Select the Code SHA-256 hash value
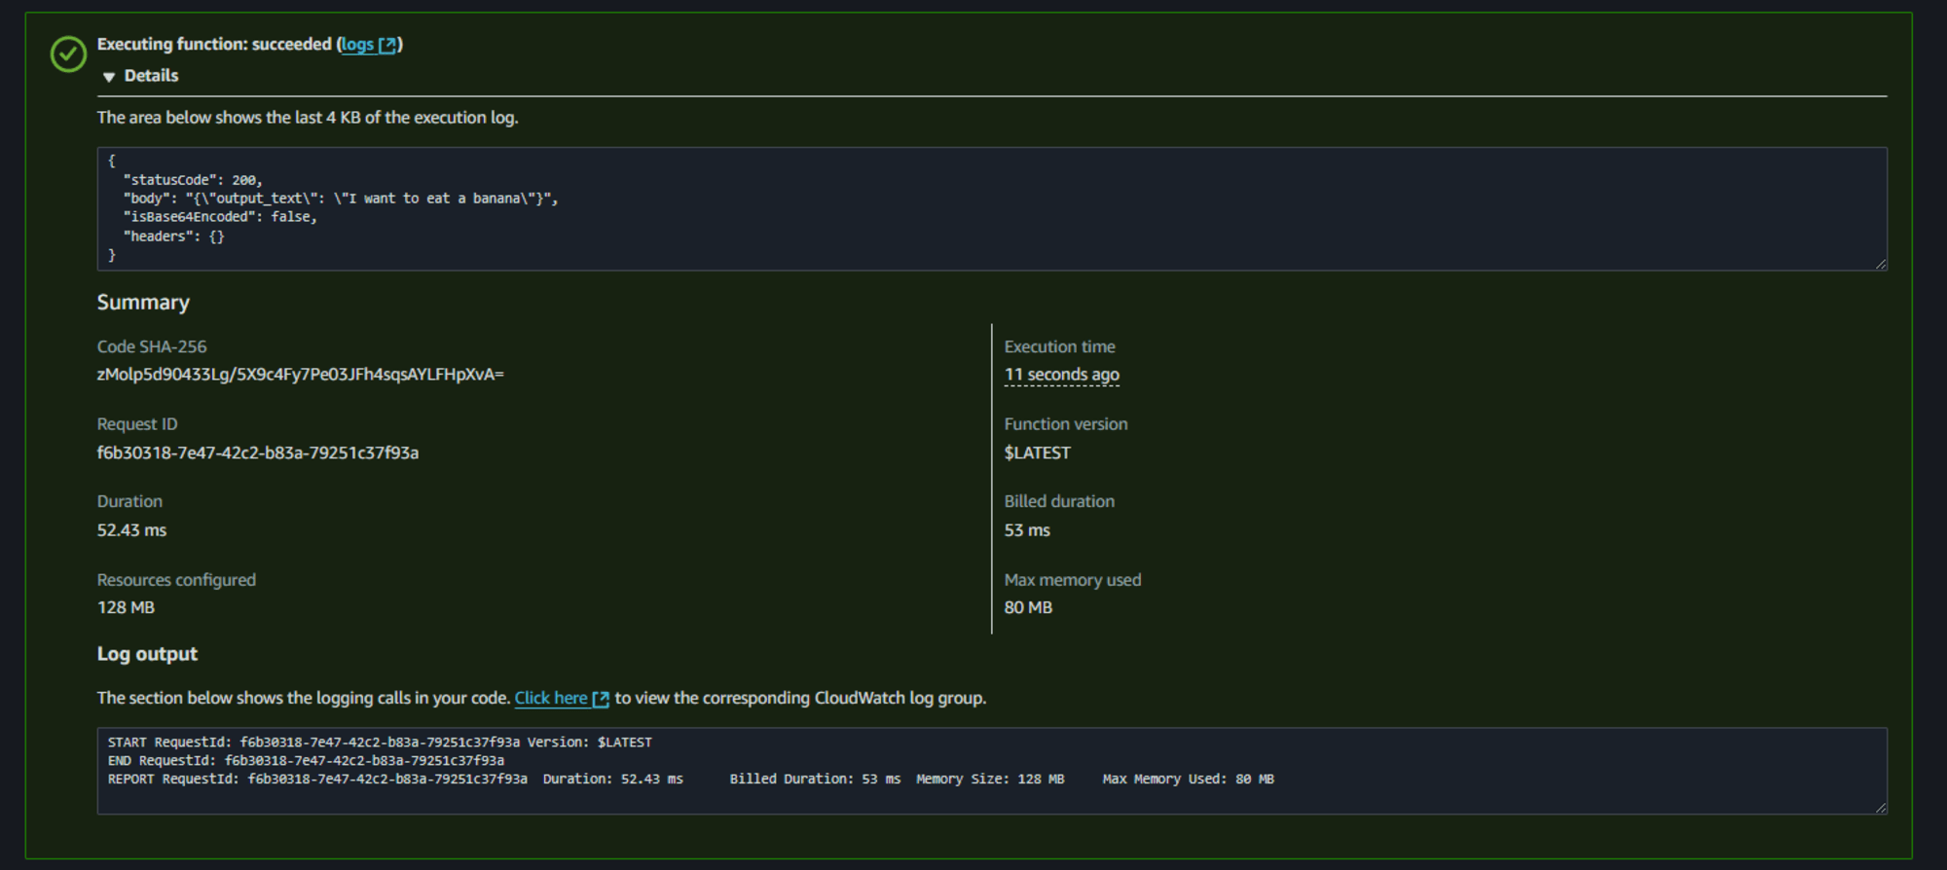Image resolution: width=1947 pixels, height=870 pixels. pos(300,375)
